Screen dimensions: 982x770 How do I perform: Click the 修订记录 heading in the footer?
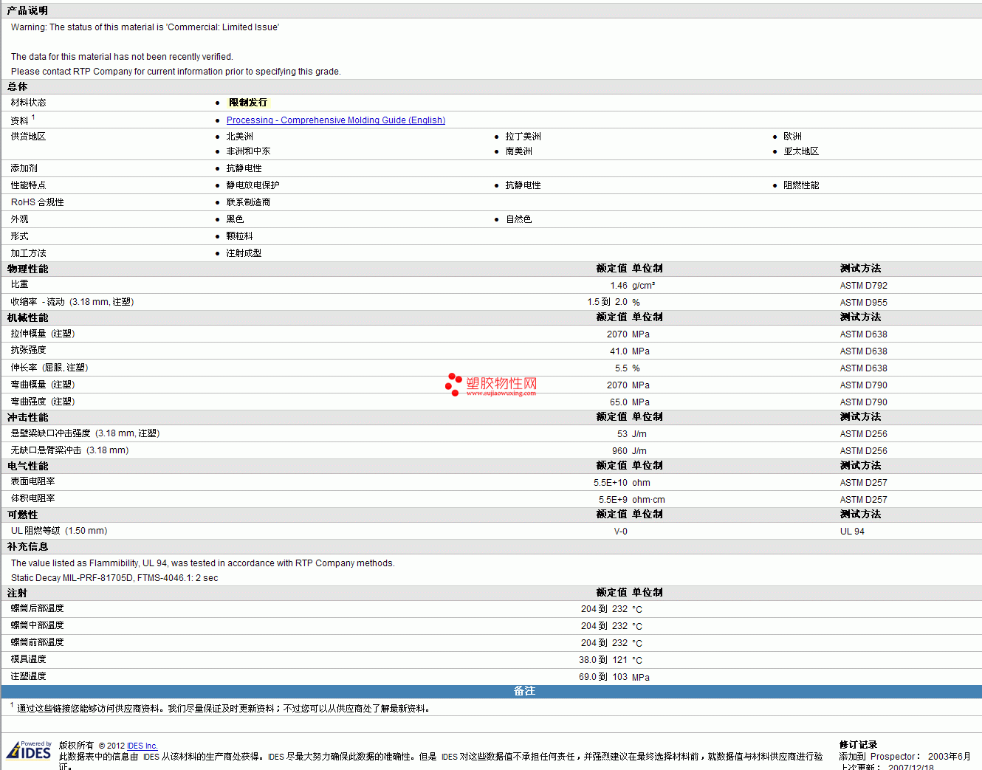[858, 745]
